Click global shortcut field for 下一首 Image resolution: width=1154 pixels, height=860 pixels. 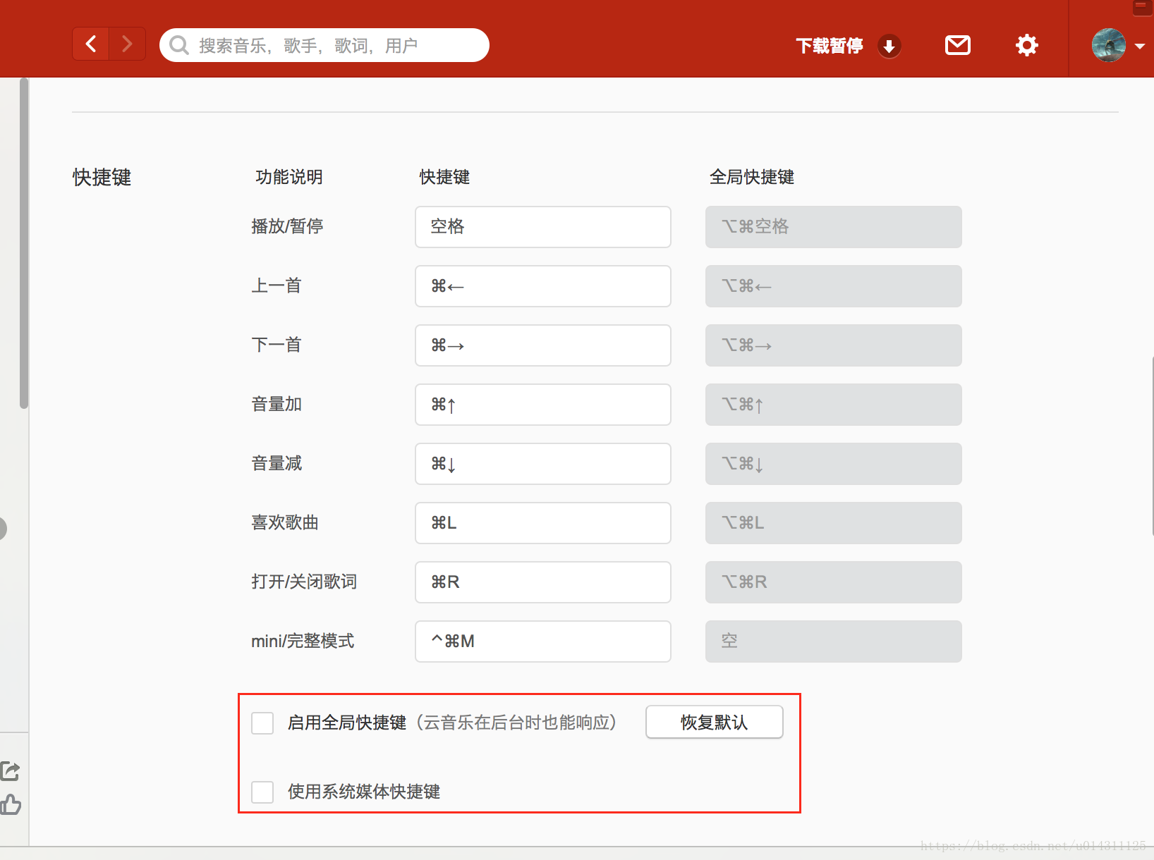(x=834, y=345)
